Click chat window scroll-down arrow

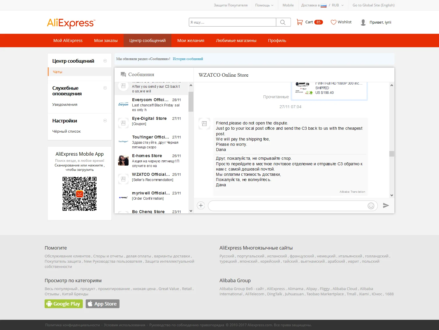coord(391,195)
